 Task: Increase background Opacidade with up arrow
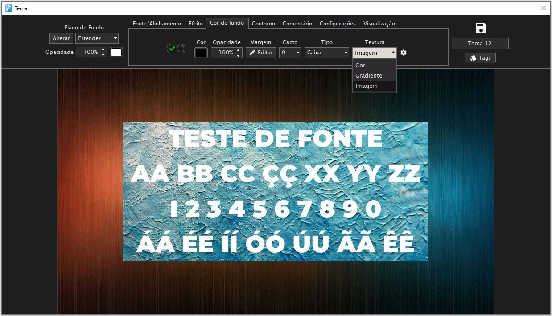point(103,49)
